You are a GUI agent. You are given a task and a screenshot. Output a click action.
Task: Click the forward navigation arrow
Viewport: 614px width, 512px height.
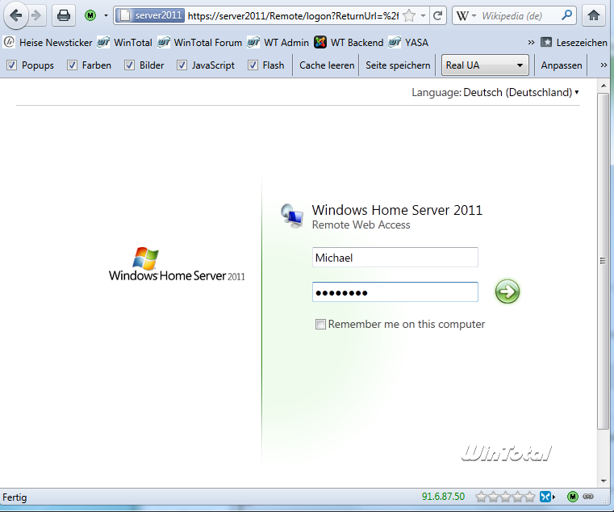[x=36, y=15]
